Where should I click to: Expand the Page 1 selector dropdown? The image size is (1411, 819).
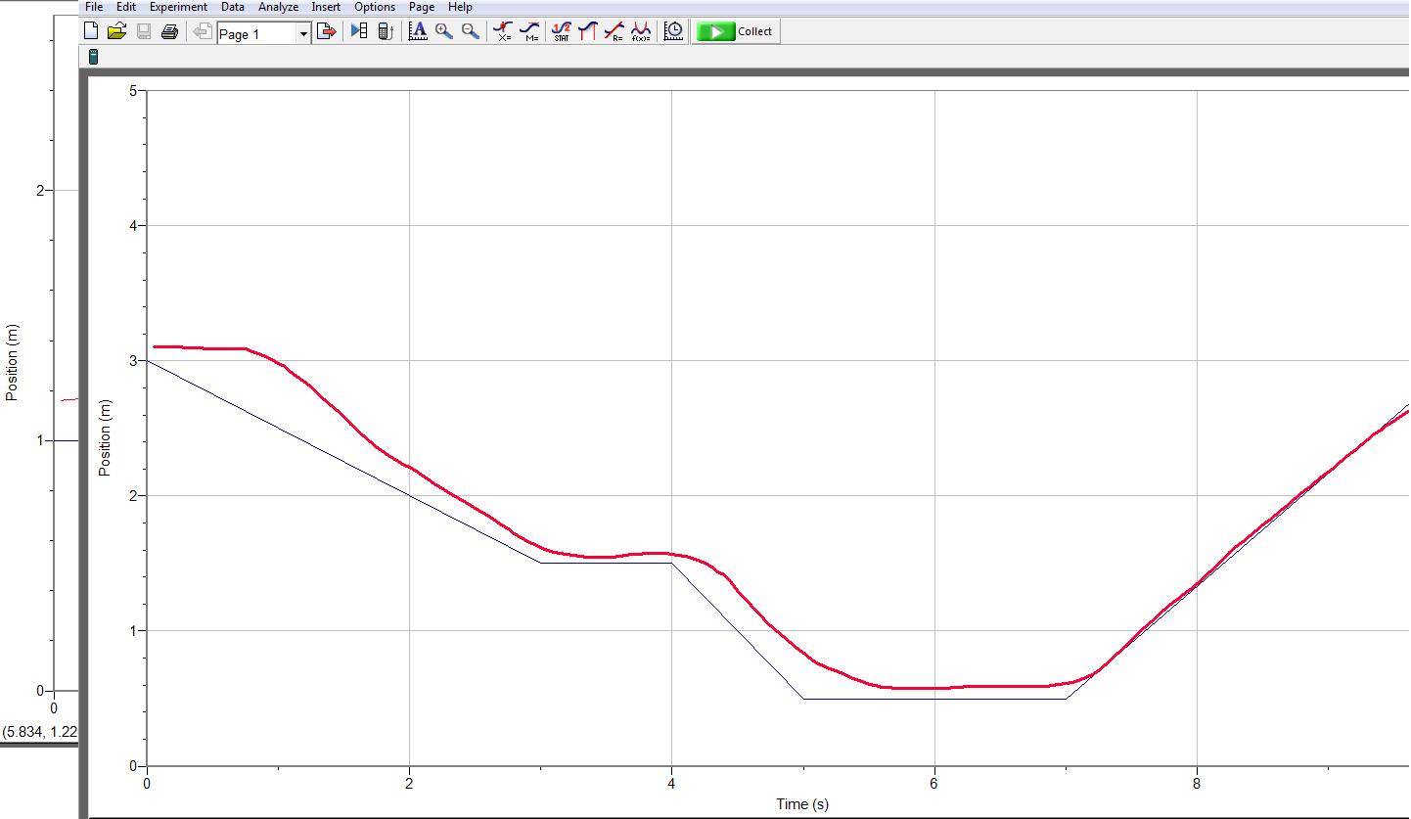(303, 32)
